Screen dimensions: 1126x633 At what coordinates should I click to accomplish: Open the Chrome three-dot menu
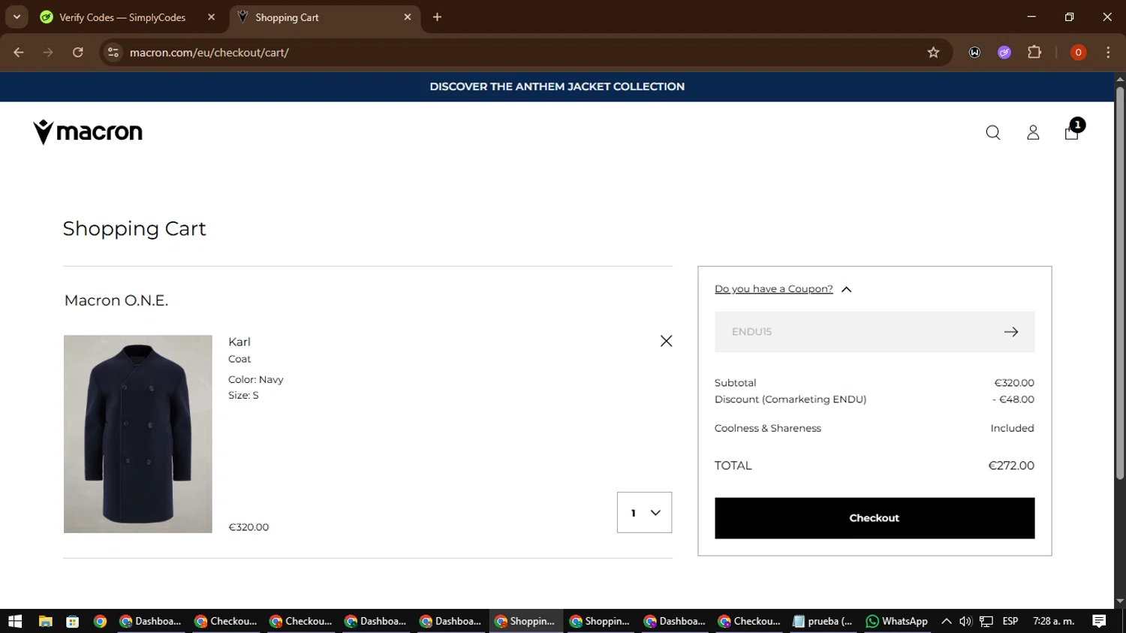pos(1108,53)
